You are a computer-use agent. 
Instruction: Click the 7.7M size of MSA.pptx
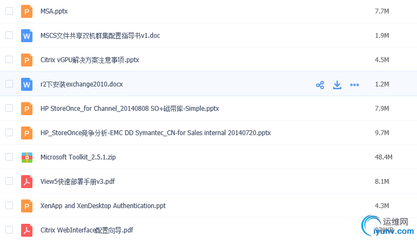pos(382,11)
